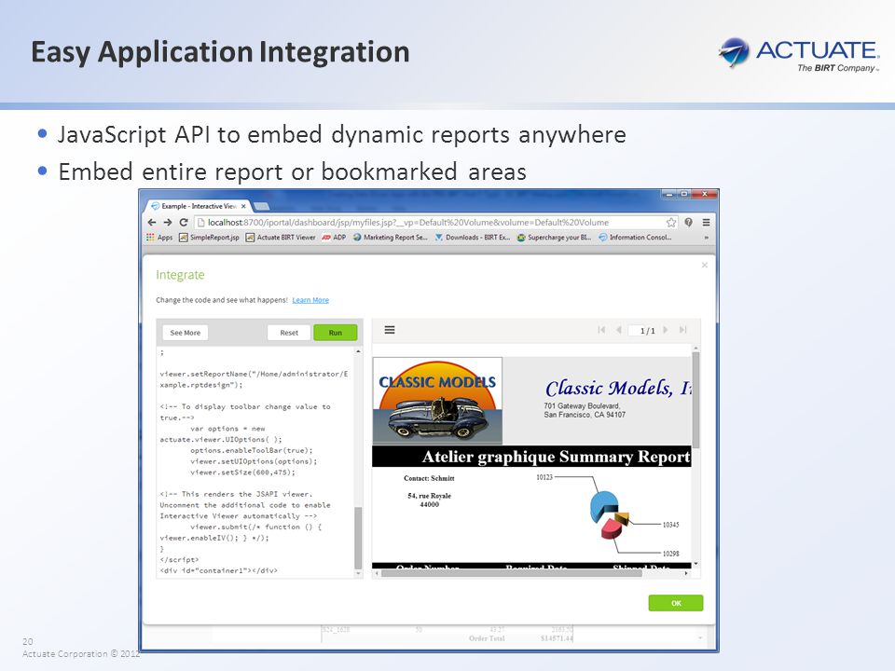Open the Information Console bookmark

point(635,238)
